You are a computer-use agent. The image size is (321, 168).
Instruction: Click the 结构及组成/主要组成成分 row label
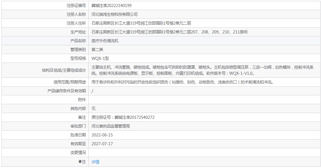click(64, 70)
